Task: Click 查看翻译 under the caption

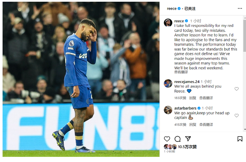Action: (181, 72)
